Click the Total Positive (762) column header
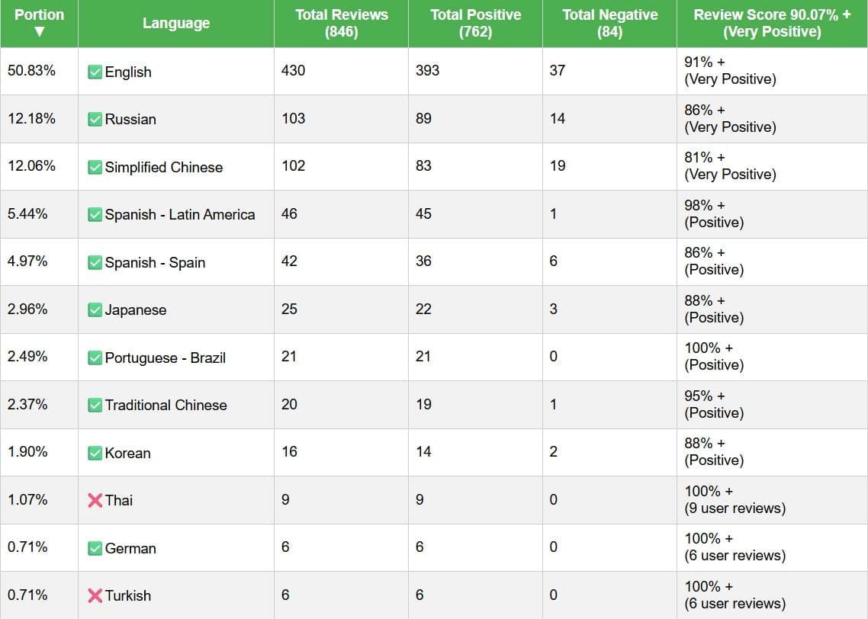Image resolution: width=868 pixels, height=619 pixels. (475, 23)
